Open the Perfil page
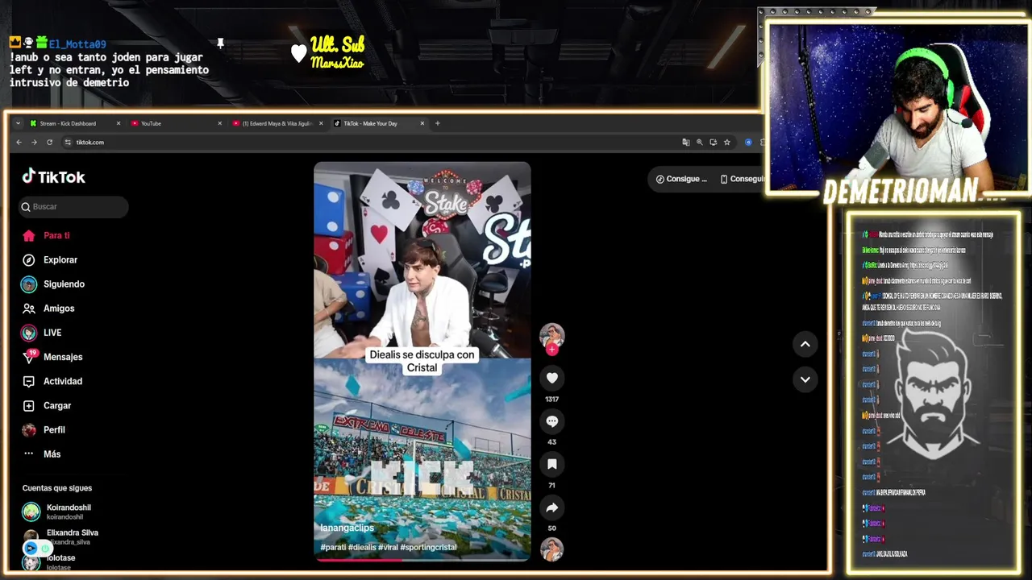1032x580 pixels. [44, 429]
